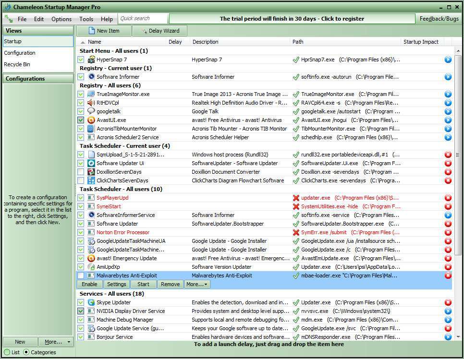Collapse the Task Scheduler - All users (10) group
Screen dimensions: 464x359
pyautogui.click(x=121, y=189)
